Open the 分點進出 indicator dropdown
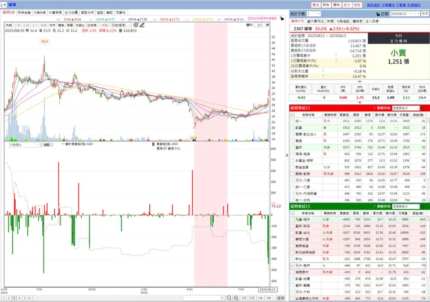 click(25, 145)
